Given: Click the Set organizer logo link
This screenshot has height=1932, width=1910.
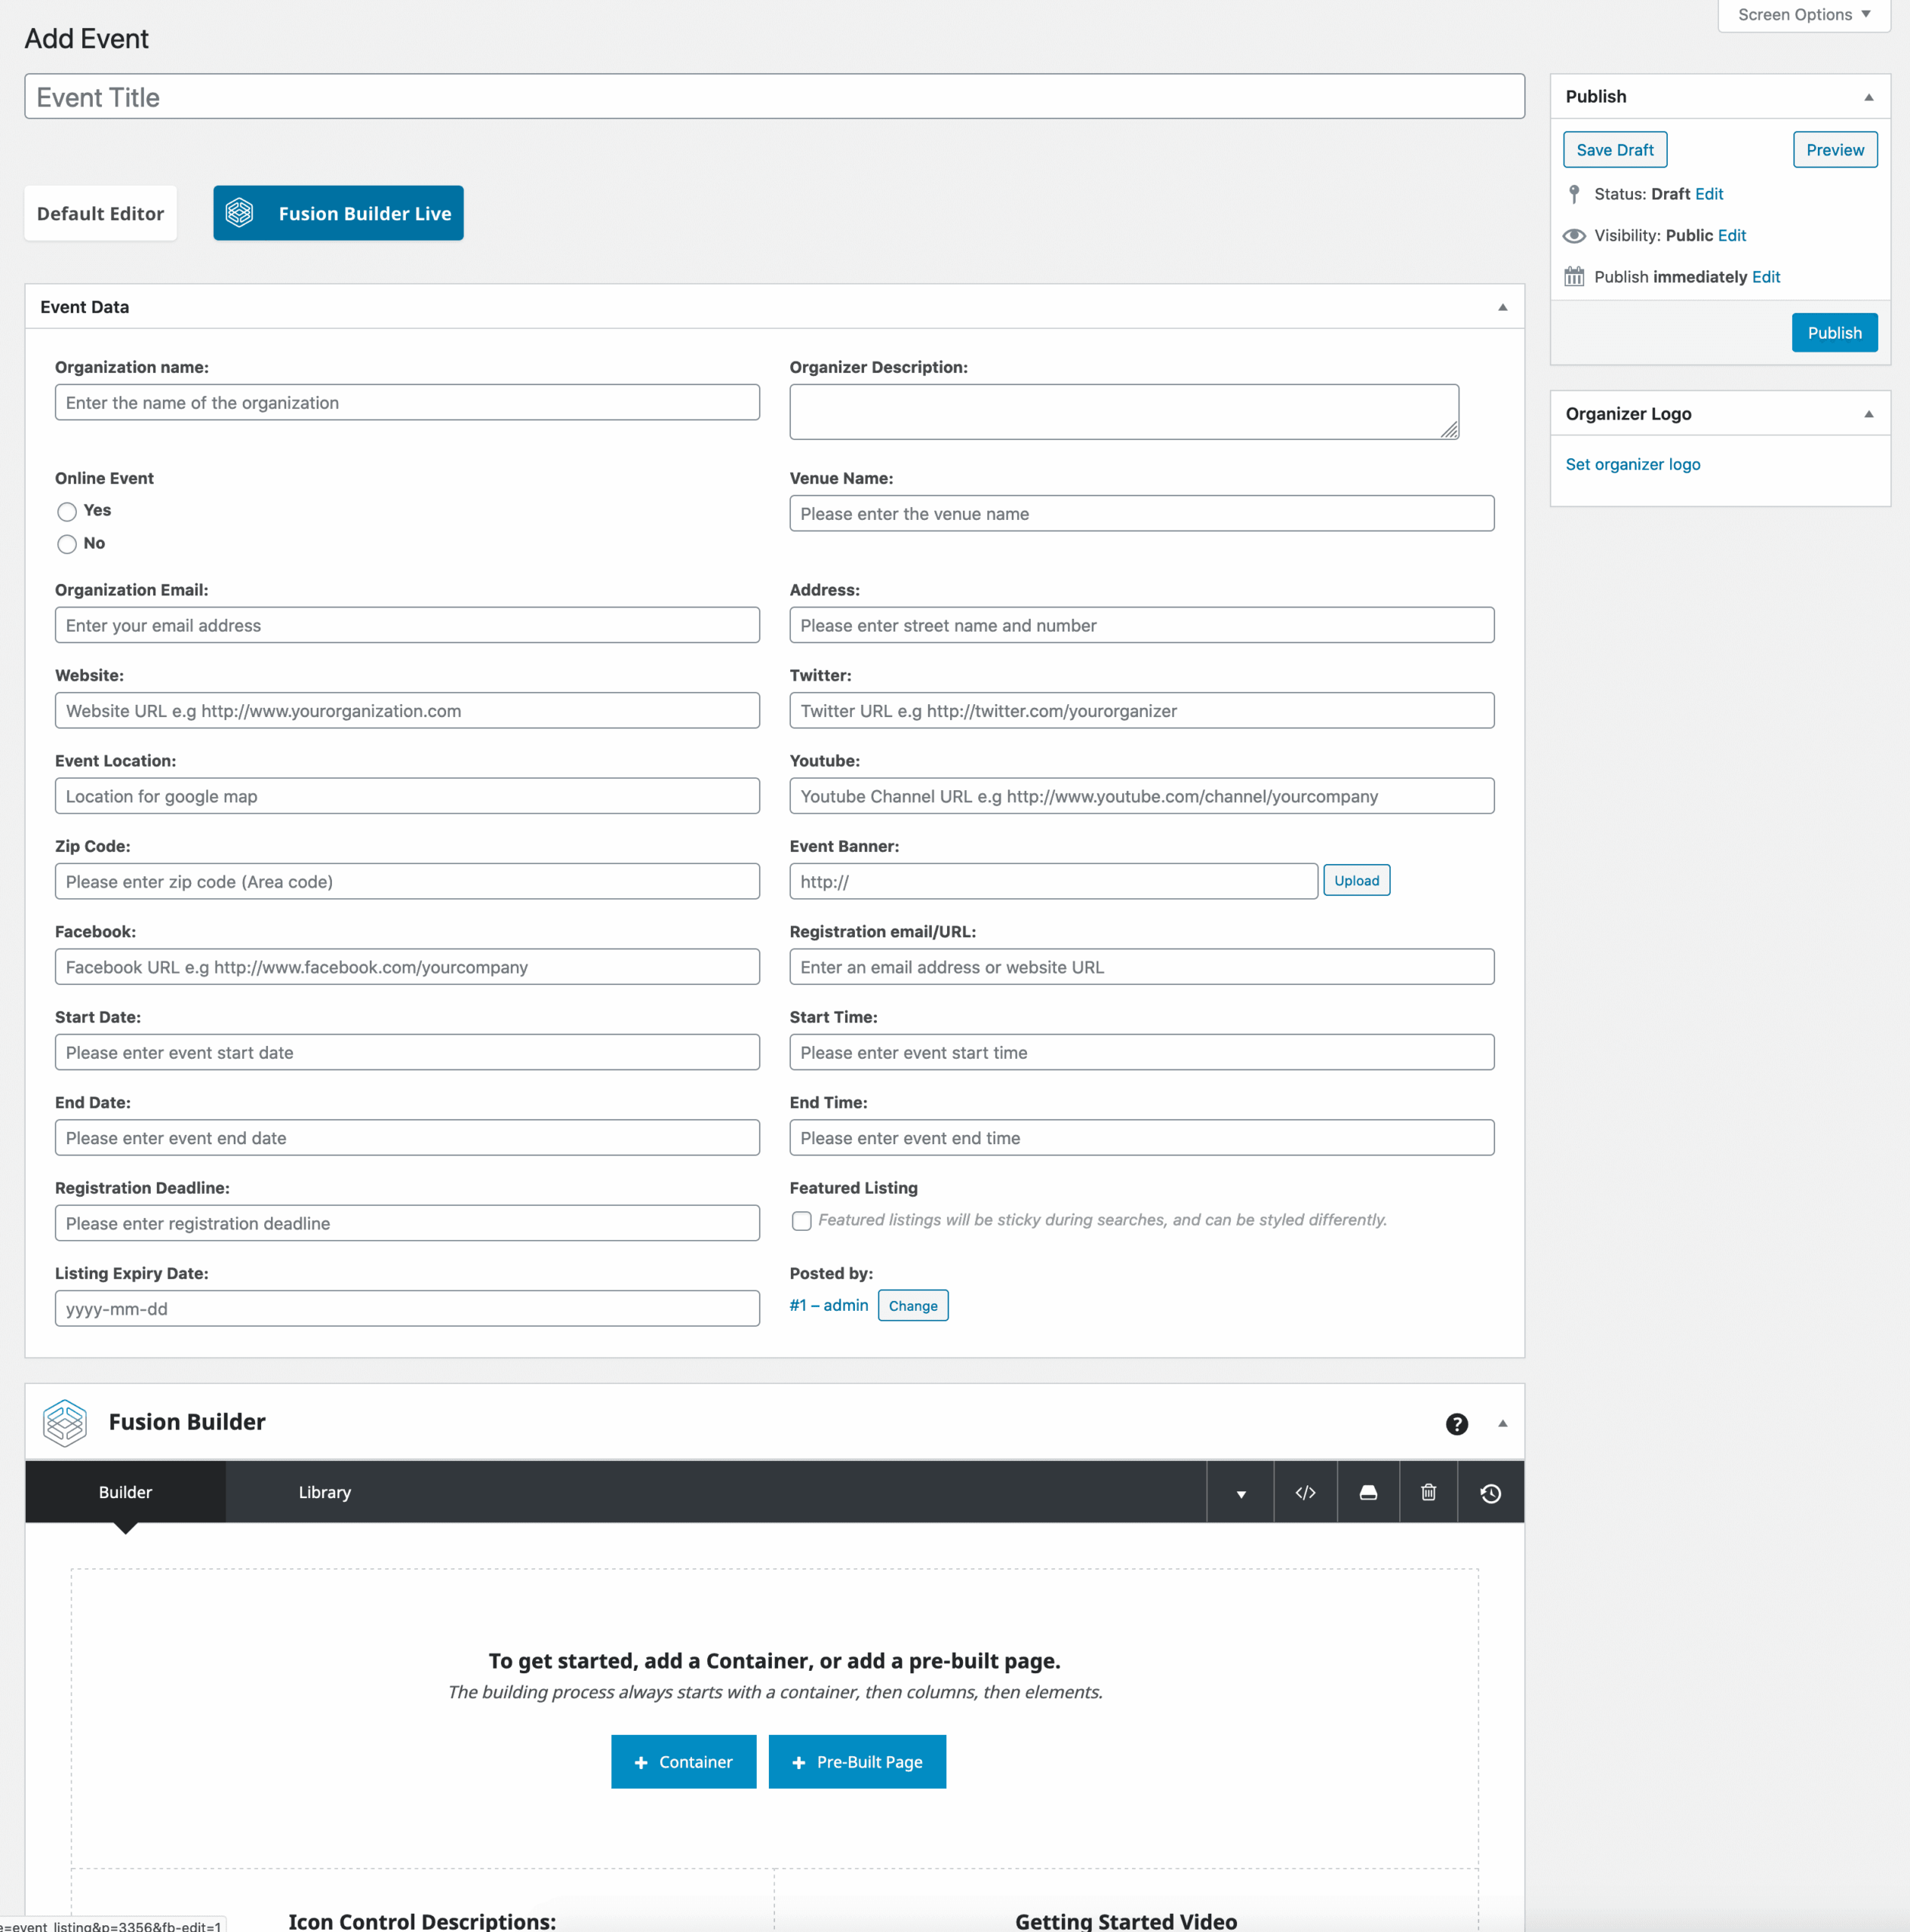Looking at the screenshot, I should [1632, 464].
